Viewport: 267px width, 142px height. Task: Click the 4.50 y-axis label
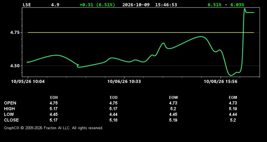click(x=15, y=66)
